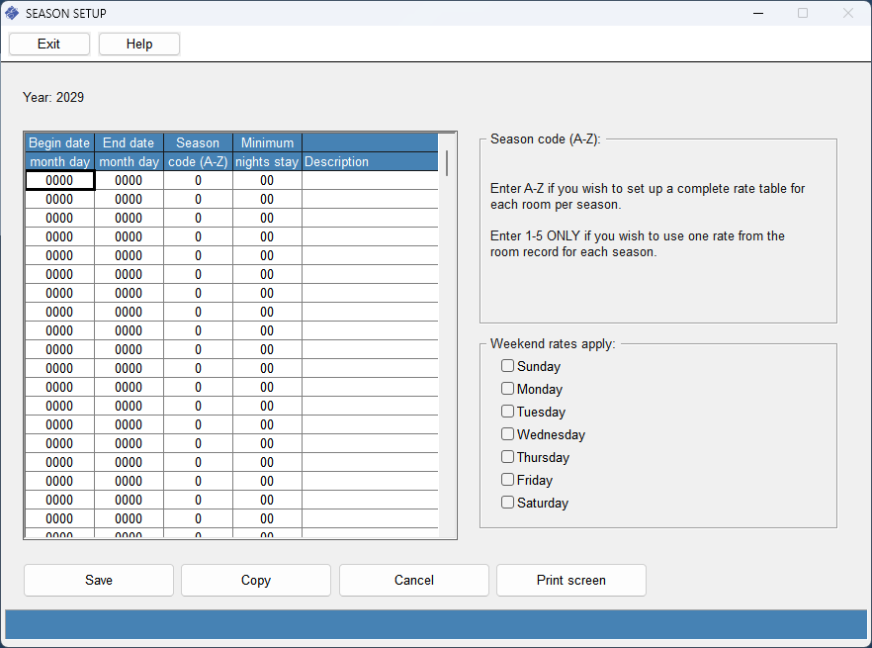
Task: Enable Friday weekend rates
Action: [508, 480]
